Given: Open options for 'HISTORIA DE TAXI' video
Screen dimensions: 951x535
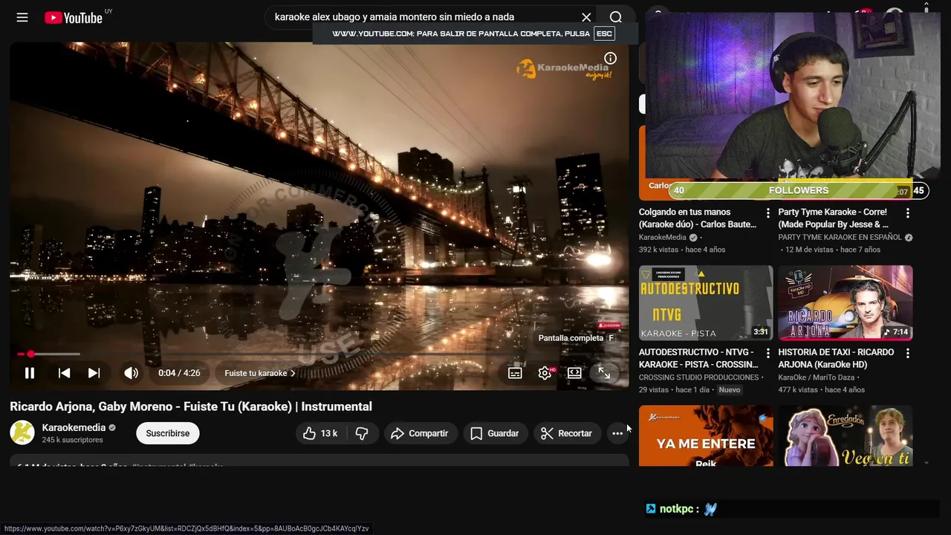Looking at the screenshot, I should [x=908, y=354].
